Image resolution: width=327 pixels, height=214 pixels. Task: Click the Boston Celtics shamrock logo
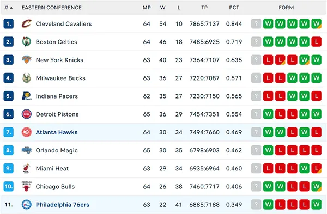pyautogui.click(x=27, y=42)
